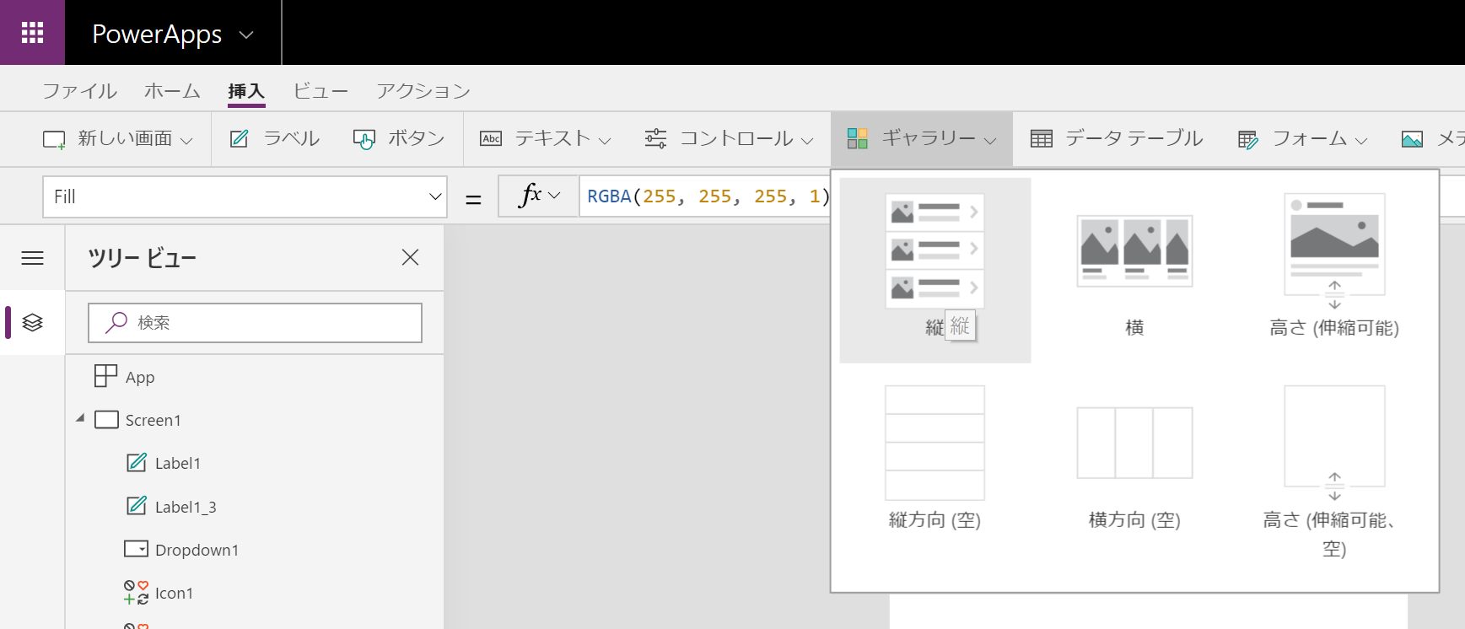
Task: Expand the フォーム dropdown chevron
Action: (x=1361, y=141)
